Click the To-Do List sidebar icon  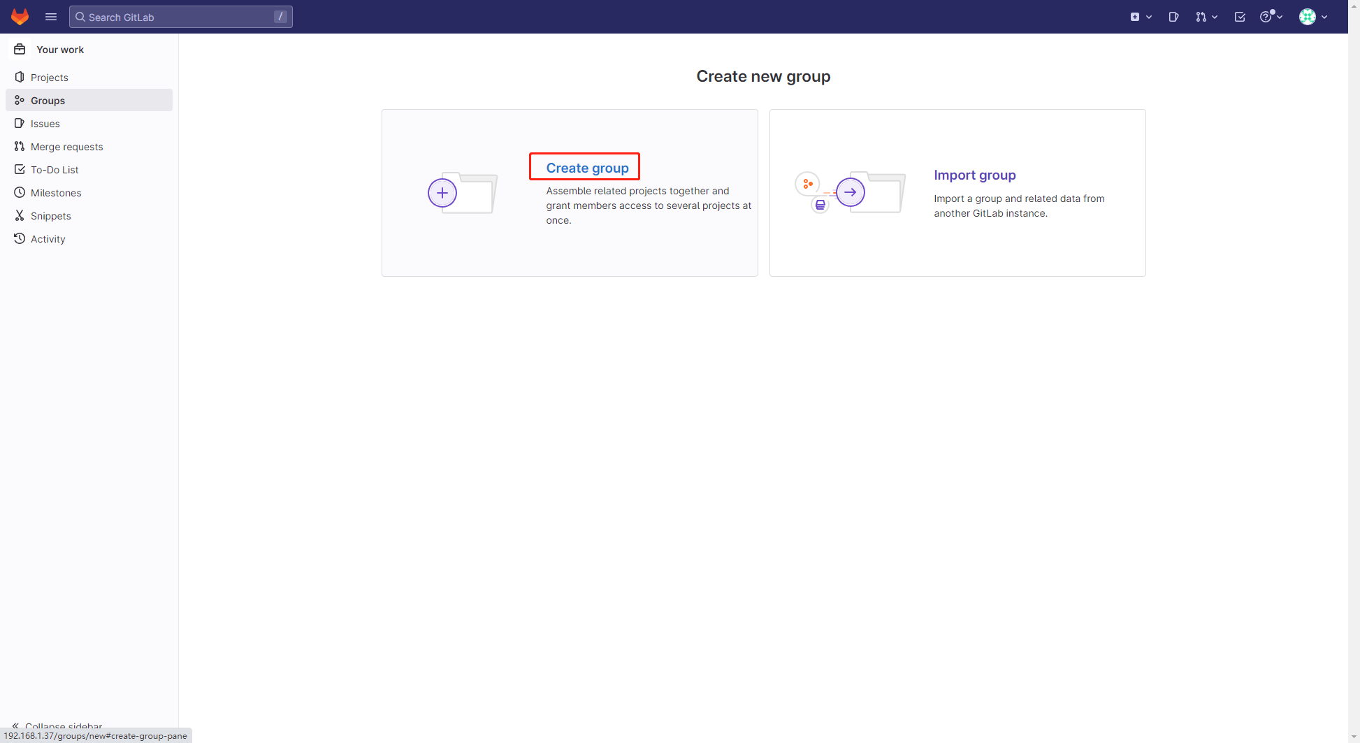[20, 169]
